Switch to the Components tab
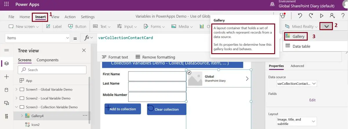The image size is (348, 129). click(47, 60)
